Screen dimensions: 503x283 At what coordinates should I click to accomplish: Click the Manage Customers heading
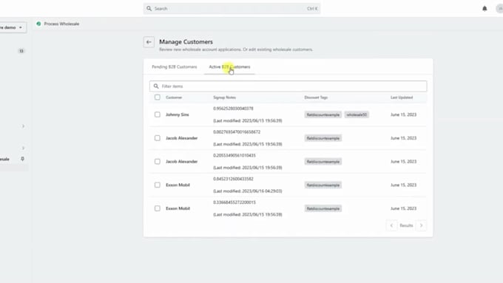pyautogui.click(x=186, y=42)
